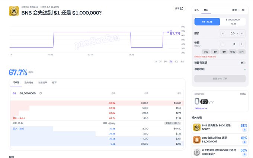Open the settlement (结算) tab
Screen dimensions: 253x158
point(54,83)
